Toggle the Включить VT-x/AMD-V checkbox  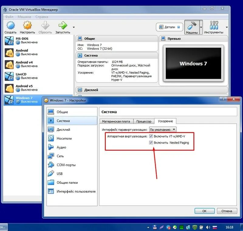pos(151,136)
